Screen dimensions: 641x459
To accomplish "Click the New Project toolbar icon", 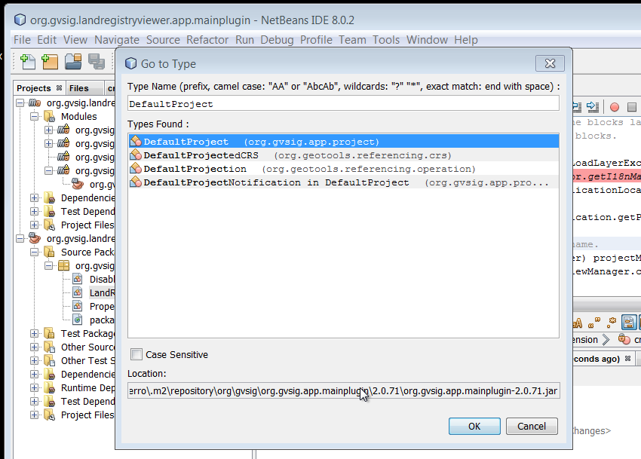I will [50, 62].
